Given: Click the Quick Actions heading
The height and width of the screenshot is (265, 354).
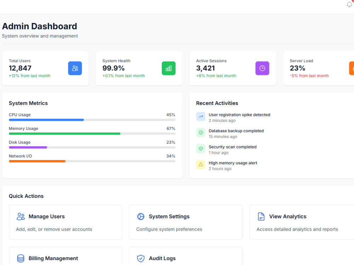Looking at the screenshot, I should coord(26,196).
